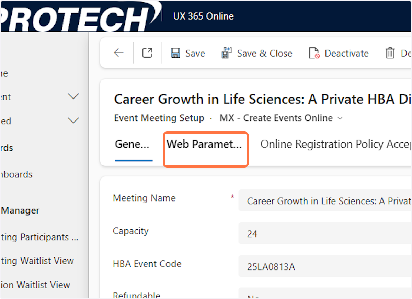
Task: Click the Capacity field showing 24
Action: click(328, 234)
